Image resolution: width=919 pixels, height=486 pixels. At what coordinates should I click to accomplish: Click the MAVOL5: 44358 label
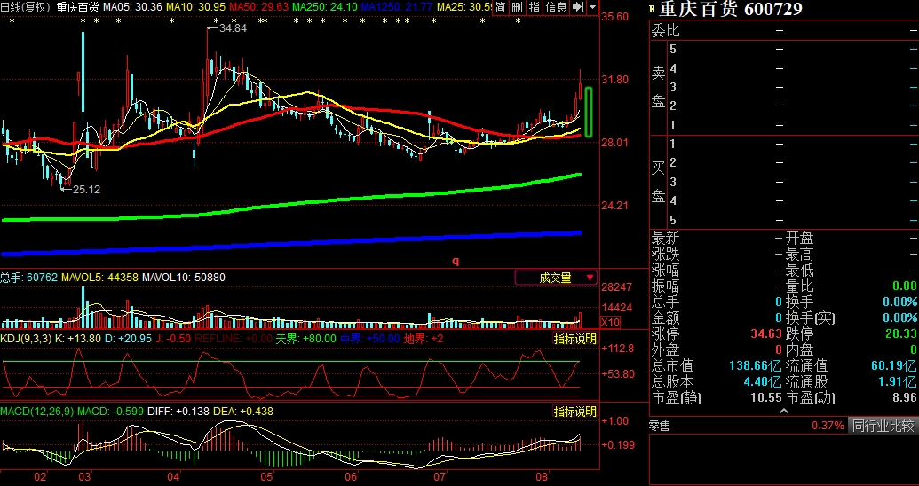pos(99,278)
